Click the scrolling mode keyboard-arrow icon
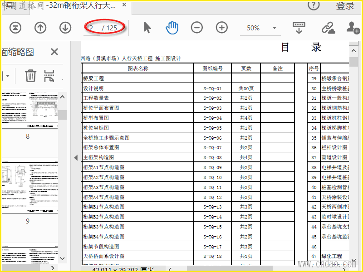 [x=299, y=28]
